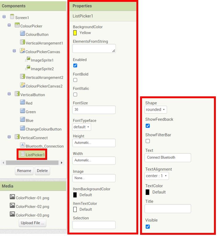Viewport: 218px width, 236px height.
Task: Collapse the ColourPickerCanvas tree node
Action: coord(14,51)
